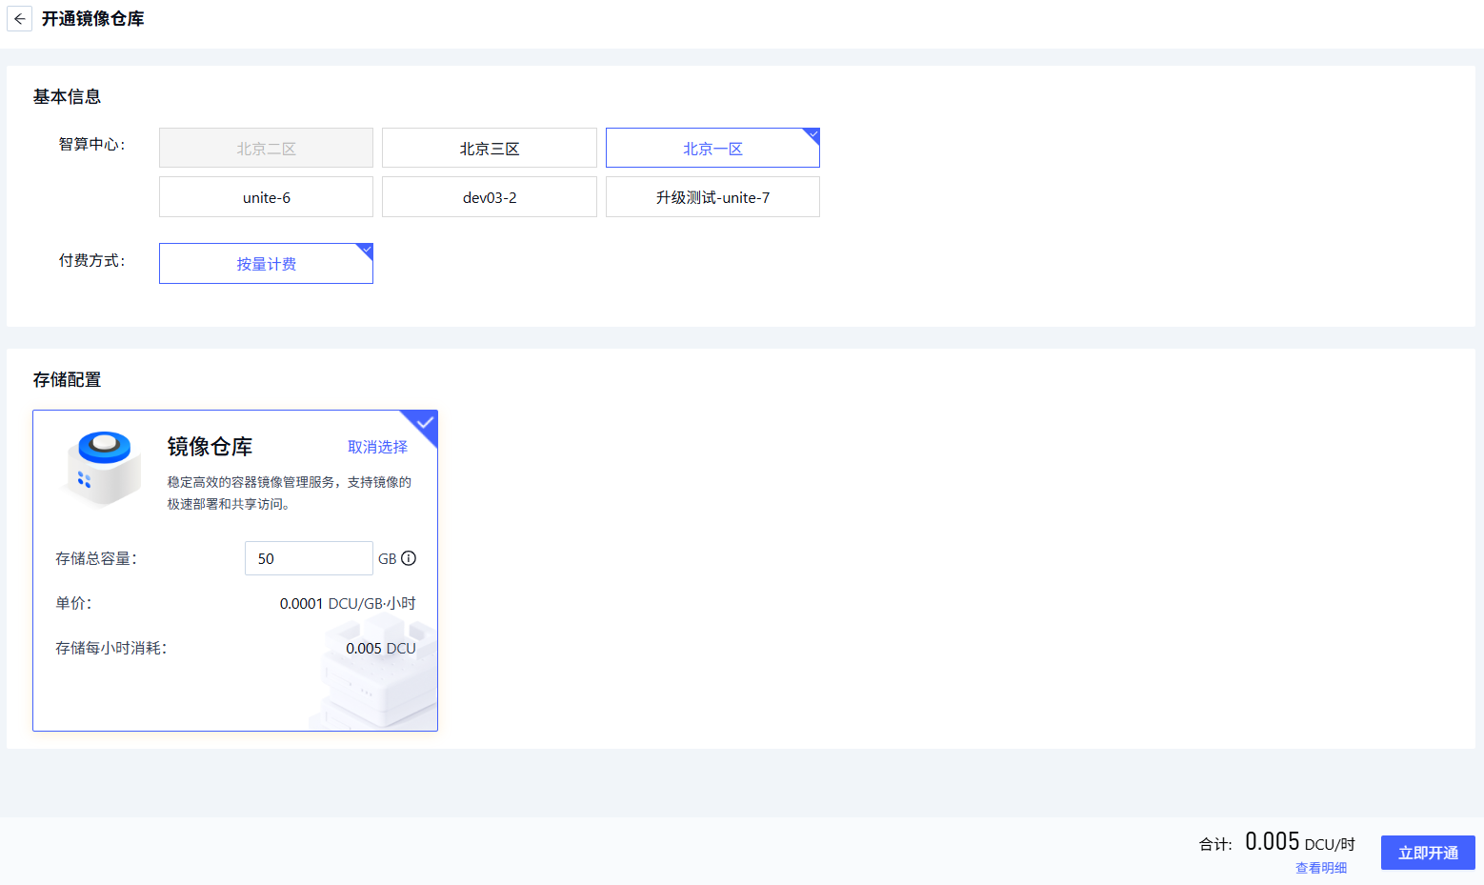This screenshot has width=1484, height=885.
Task: Open 查看明细 to view pricing details
Action: coord(1321,867)
